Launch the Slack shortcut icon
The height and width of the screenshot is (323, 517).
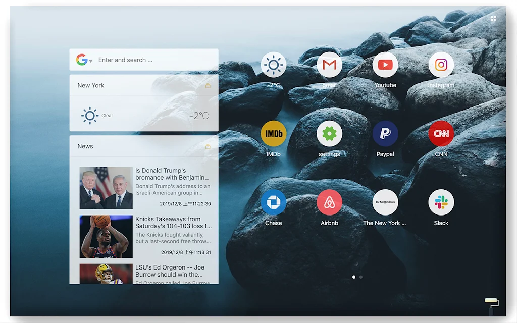(x=441, y=202)
